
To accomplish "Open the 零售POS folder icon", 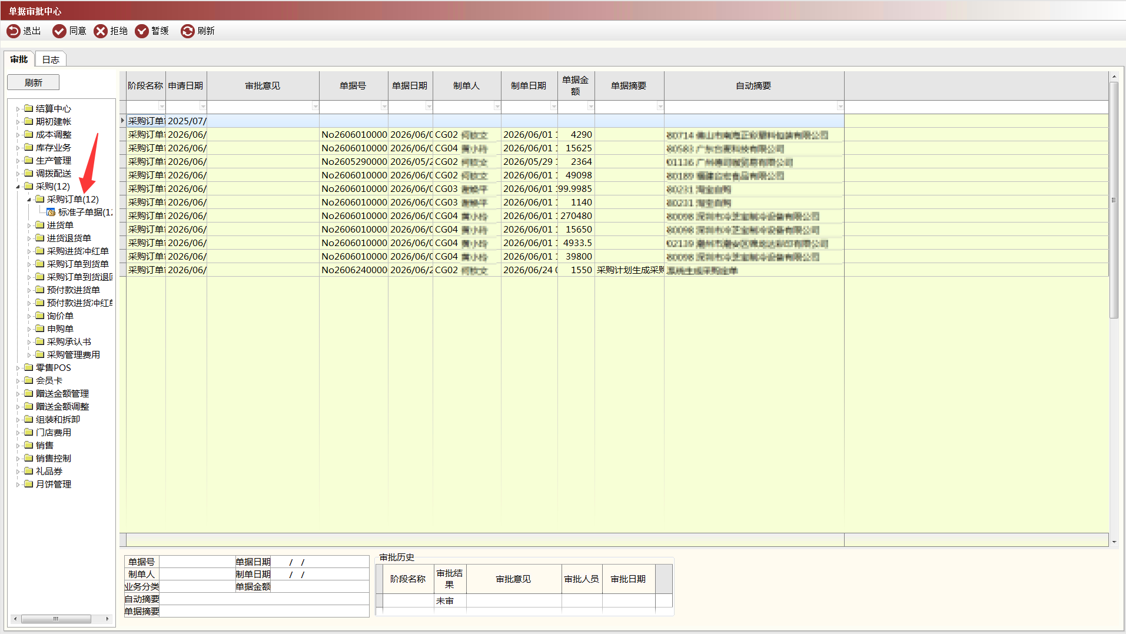I will pos(28,367).
